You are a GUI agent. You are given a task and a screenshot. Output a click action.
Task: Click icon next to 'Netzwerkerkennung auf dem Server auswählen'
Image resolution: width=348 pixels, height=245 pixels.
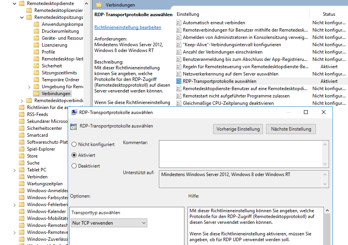click(x=179, y=74)
